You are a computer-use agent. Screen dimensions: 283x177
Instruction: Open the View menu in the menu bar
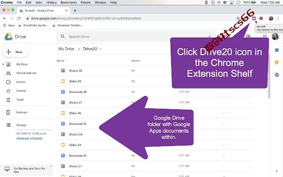pyautogui.click(x=39, y=3)
